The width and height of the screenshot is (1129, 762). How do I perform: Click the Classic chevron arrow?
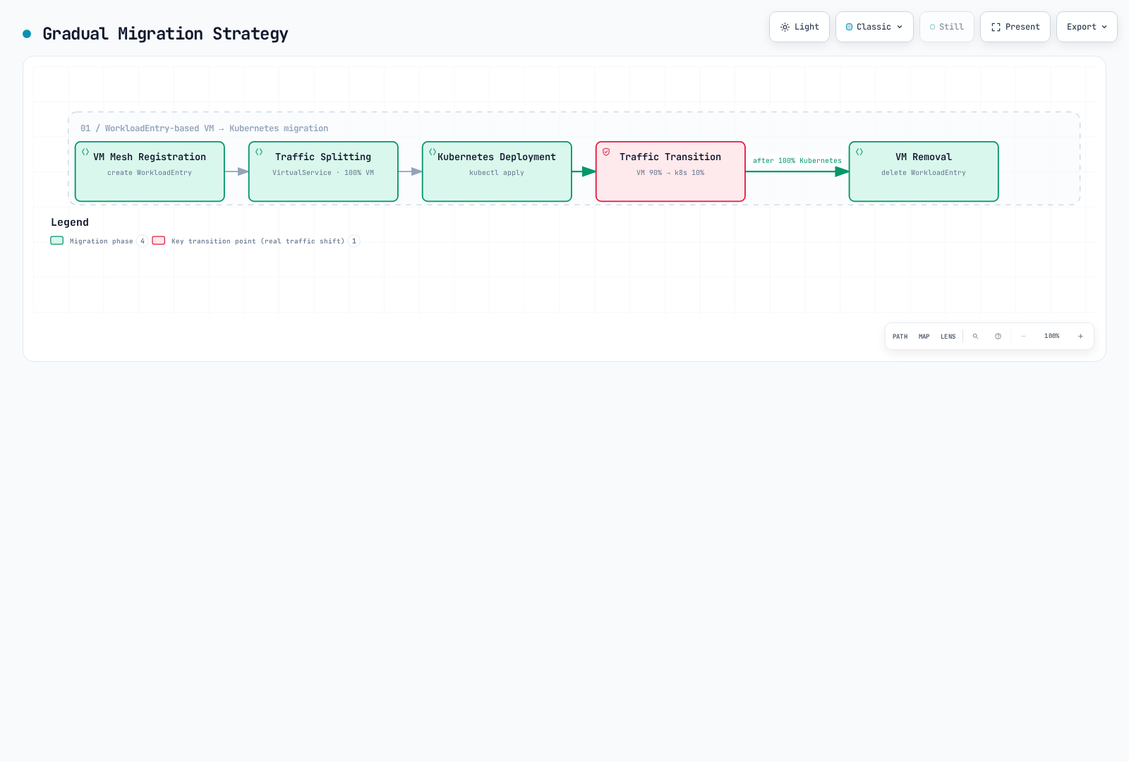[x=900, y=27]
